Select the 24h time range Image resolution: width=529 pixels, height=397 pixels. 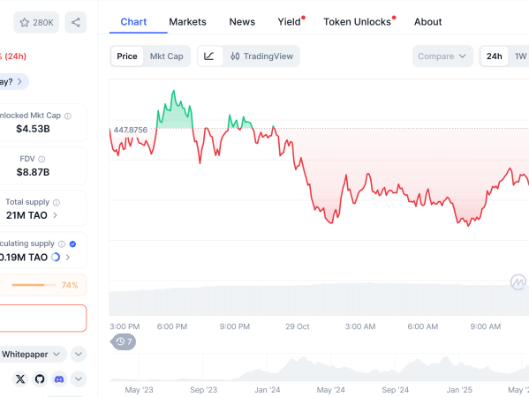(x=495, y=56)
